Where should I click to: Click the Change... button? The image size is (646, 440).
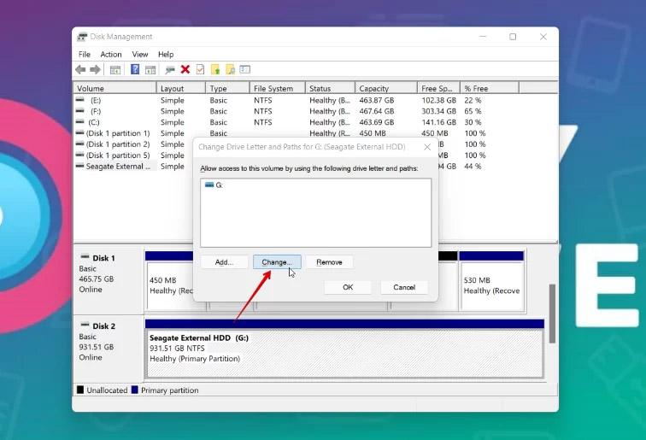277,262
